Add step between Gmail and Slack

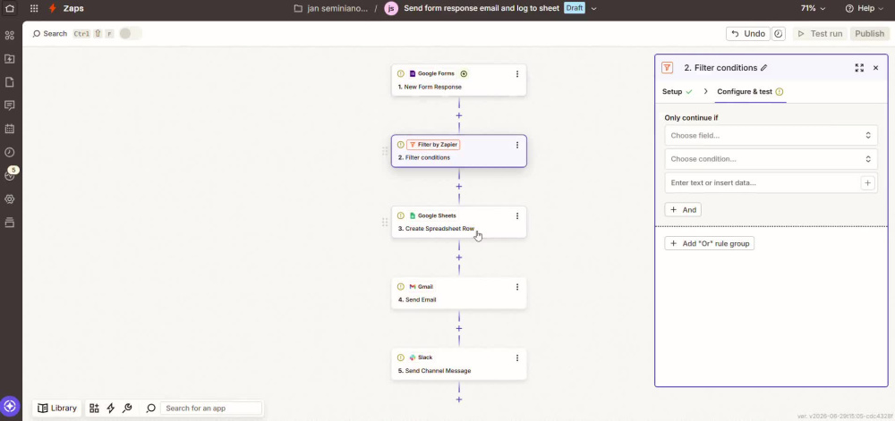pyautogui.click(x=459, y=328)
